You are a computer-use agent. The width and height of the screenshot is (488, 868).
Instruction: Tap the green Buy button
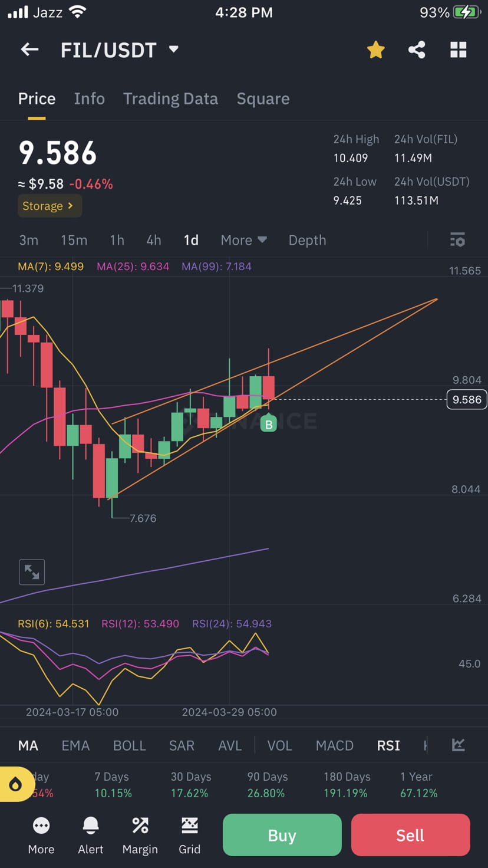[282, 835]
